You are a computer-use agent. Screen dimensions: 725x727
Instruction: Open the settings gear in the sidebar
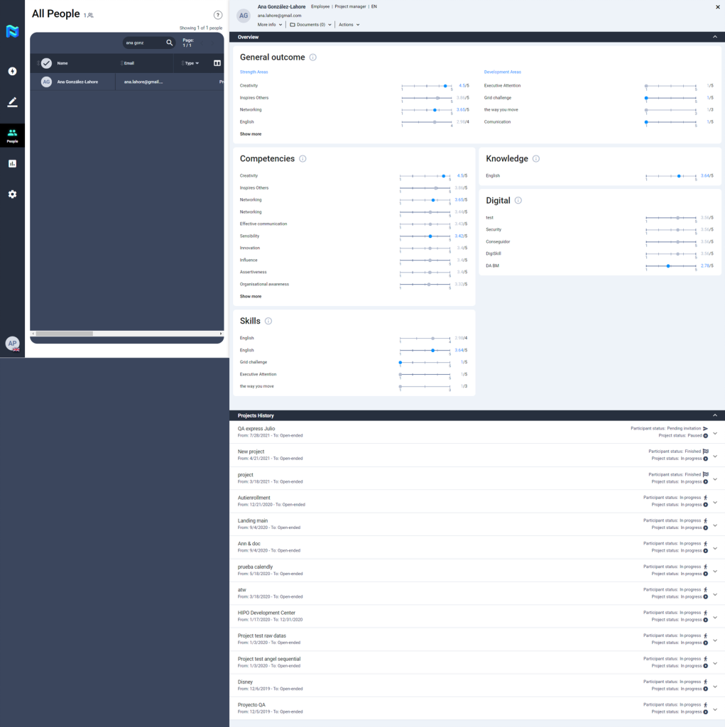pyautogui.click(x=12, y=194)
